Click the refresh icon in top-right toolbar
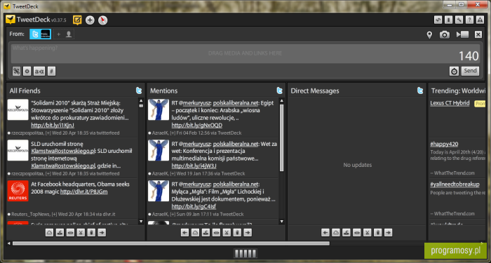 click(x=438, y=20)
